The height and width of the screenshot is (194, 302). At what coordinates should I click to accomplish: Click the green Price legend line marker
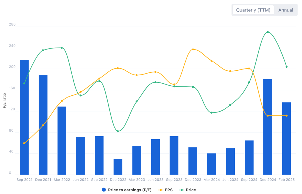[181, 190]
